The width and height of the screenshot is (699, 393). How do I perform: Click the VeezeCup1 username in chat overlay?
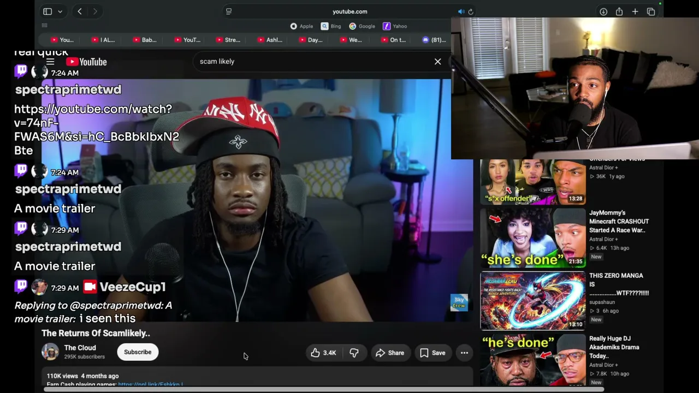pos(132,287)
